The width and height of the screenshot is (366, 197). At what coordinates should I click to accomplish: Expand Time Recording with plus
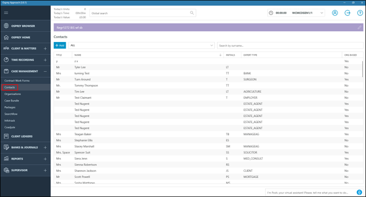click(x=45, y=60)
